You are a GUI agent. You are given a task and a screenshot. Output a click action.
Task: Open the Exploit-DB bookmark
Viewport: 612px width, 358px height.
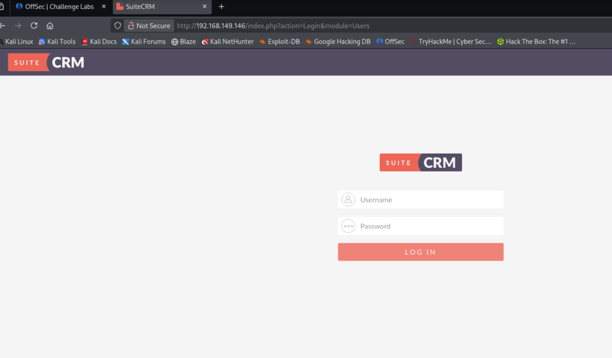coord(279,42)
